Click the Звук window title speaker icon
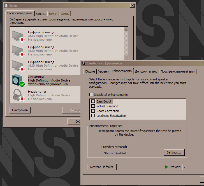 6,6
